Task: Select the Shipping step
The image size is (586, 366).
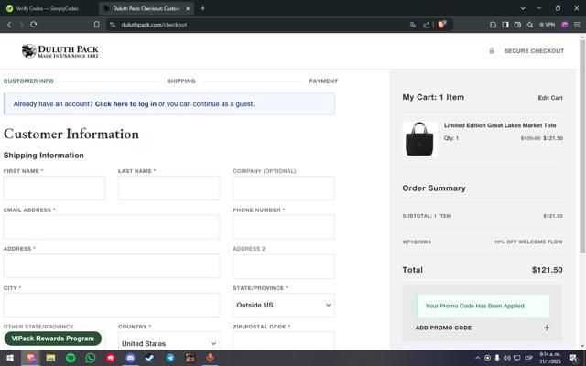Action: coord(181,81)
